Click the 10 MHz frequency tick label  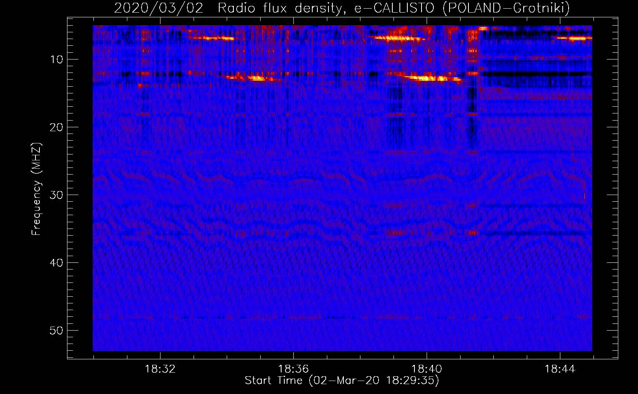coord(57,59)
